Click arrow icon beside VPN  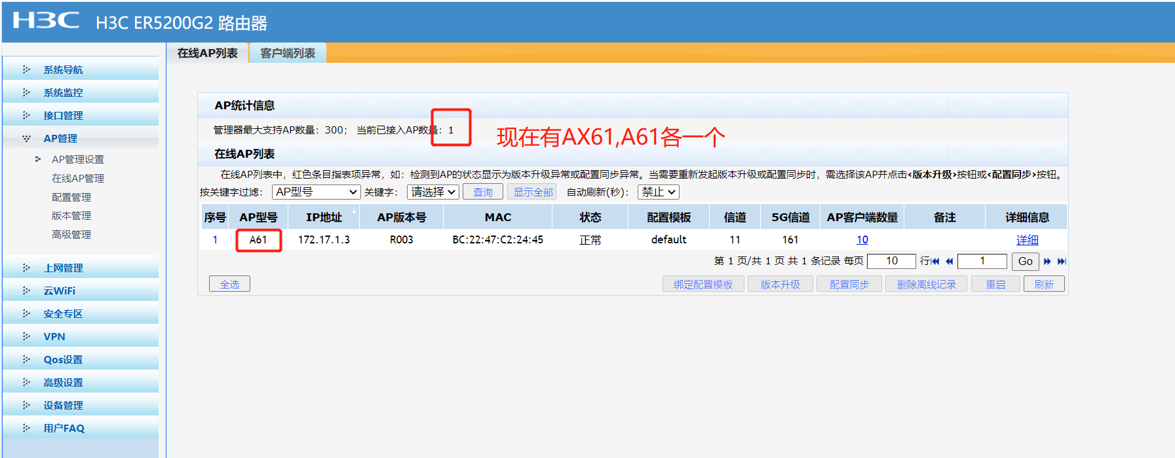(x=26, y=336)
